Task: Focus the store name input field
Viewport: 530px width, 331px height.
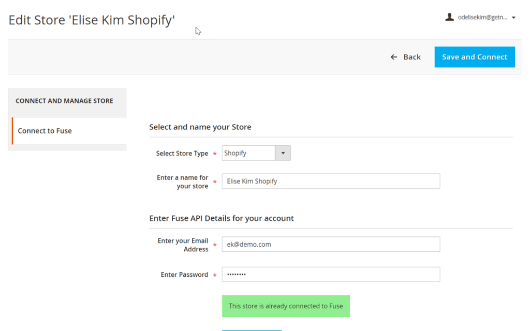Action: (331, 181)
